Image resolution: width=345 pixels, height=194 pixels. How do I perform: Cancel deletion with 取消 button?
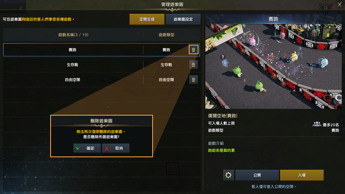[x=116, y=148]
